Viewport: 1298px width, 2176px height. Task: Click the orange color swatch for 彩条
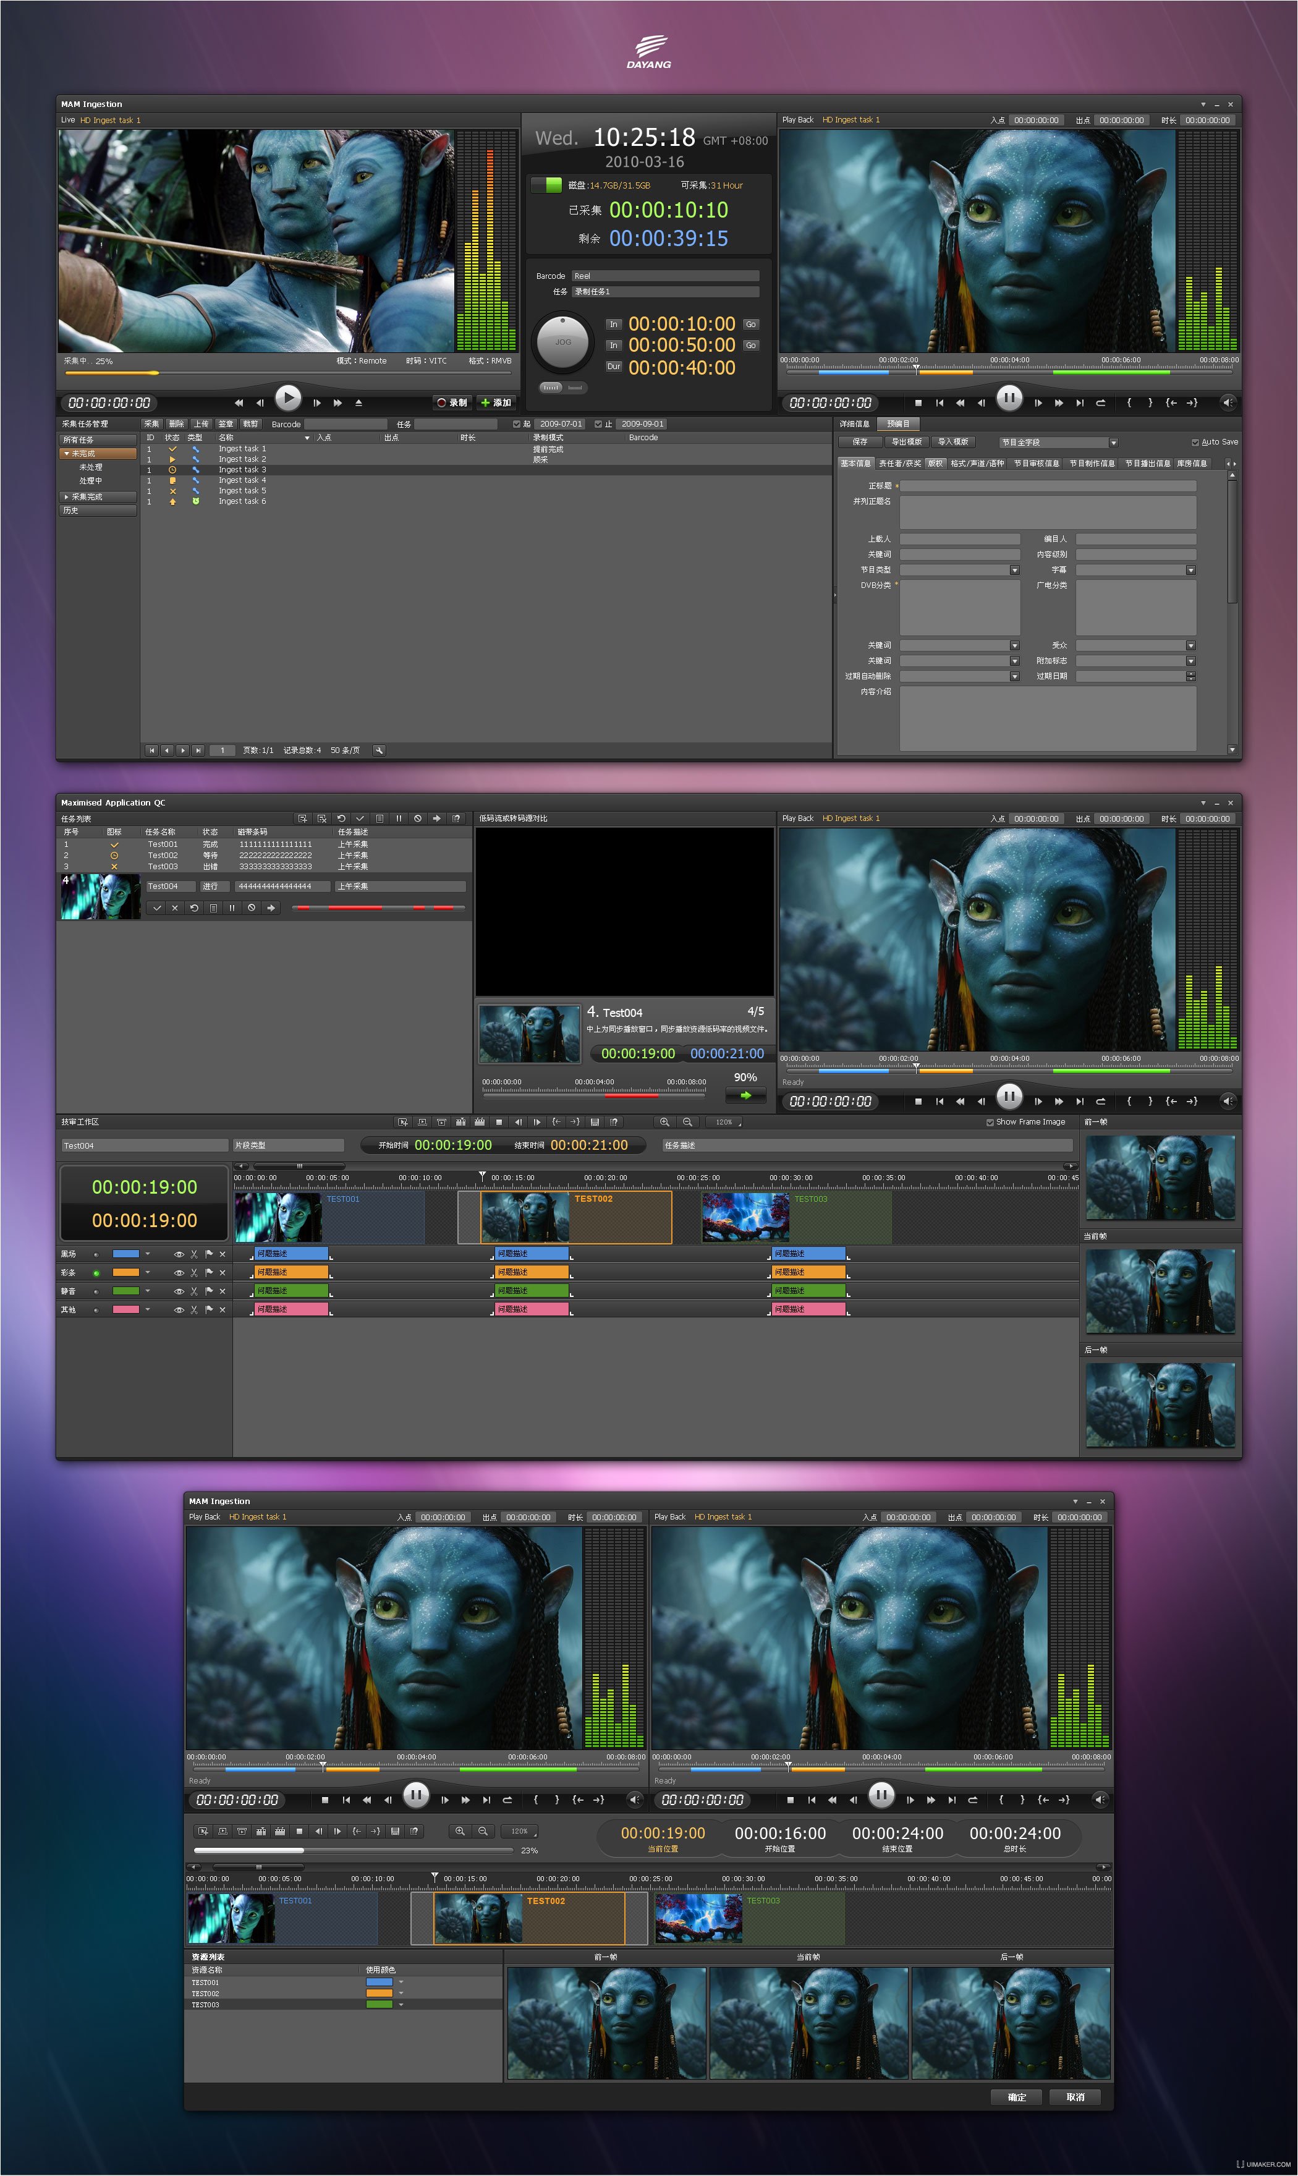pos(126,1273)
